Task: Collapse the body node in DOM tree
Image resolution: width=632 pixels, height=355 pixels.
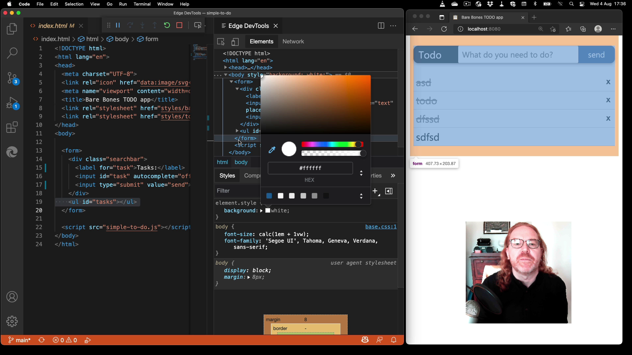Action: tap(225, 75)
